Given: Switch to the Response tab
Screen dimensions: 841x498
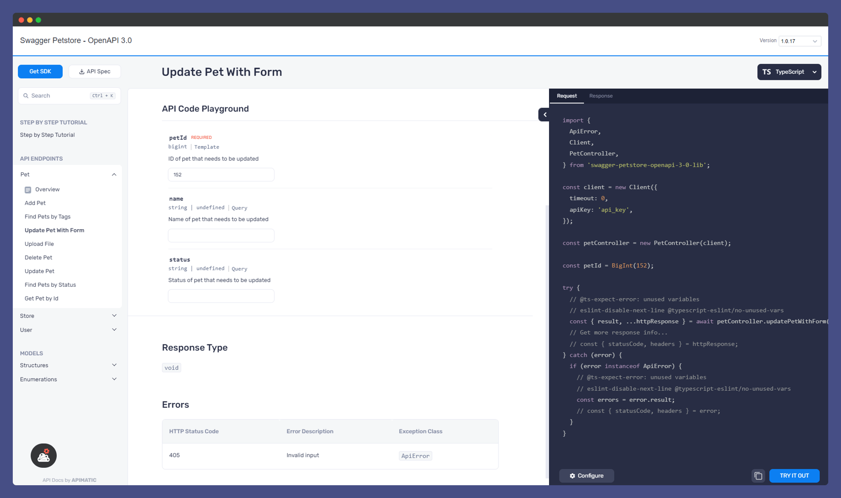Looking at the screenshot, I should coord(601,96).
